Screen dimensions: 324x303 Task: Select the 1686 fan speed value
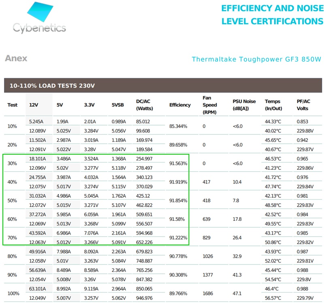click(208, 294)
